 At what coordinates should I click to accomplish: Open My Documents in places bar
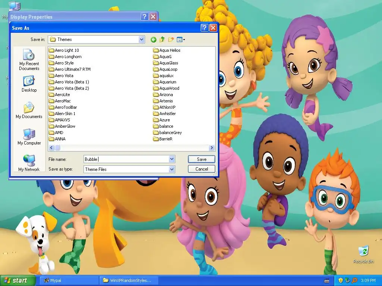point(29,110)
